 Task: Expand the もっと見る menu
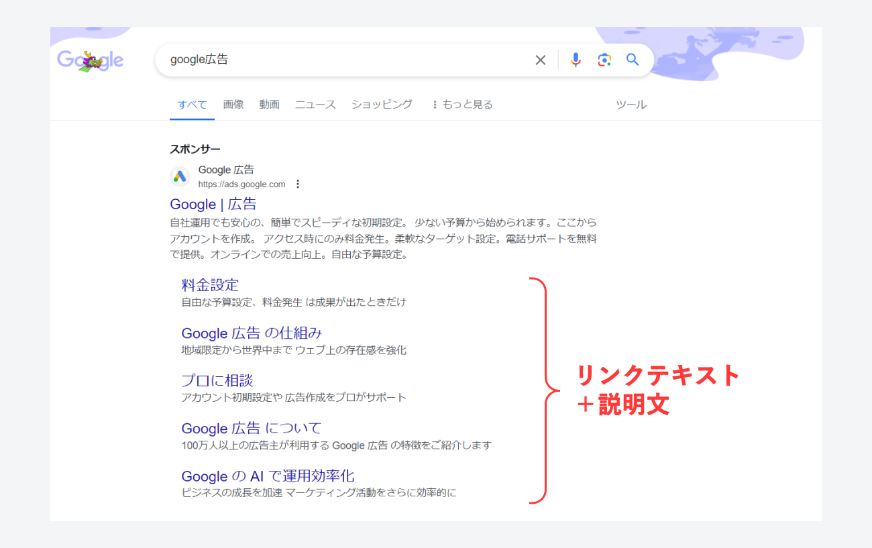point(462,105)
